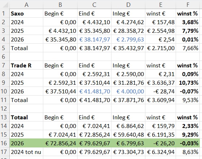This screenshot has width=202, height=159.
Task: Click the -0,07% cell
Action: point(188,91)
